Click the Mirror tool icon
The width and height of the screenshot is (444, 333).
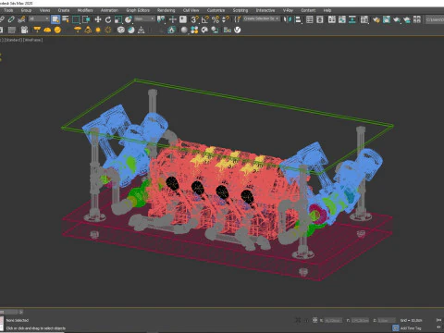[288, 19]
